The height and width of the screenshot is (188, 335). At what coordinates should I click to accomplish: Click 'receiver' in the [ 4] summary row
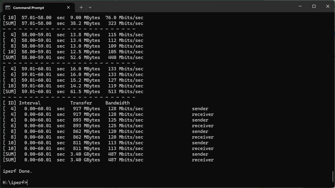point(203,114)
